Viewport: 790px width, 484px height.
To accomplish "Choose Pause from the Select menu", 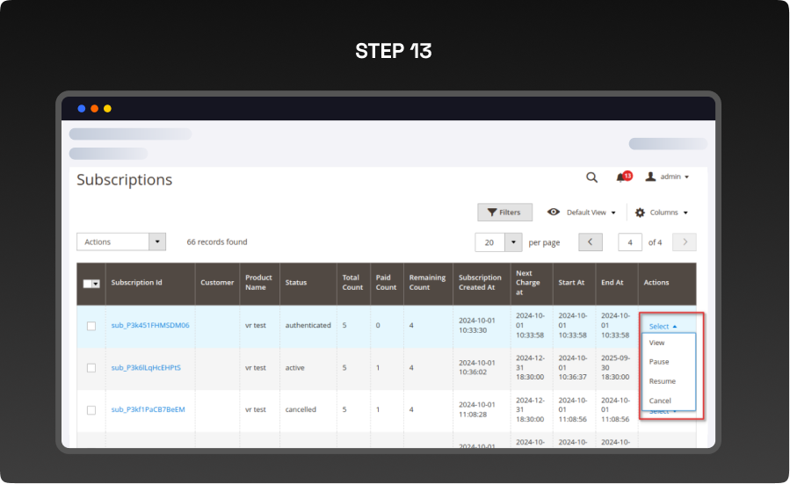I will point(659,362).
